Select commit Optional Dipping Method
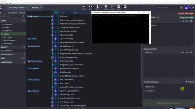Image resolution: width=195 pixels, height=109 pixels. tap(69, 91)
